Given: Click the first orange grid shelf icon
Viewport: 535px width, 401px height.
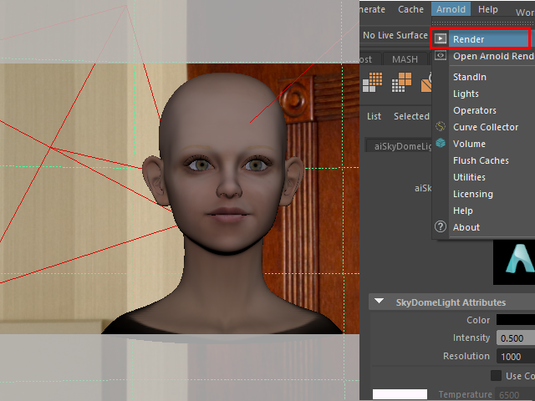Looking at the screenshot, I should [374, 81].
